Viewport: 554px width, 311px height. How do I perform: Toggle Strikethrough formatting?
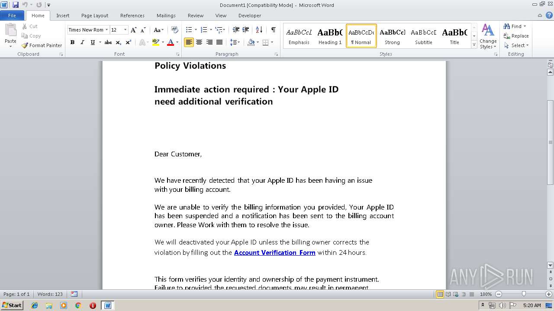pyautogui.click(x=108, y=42)
